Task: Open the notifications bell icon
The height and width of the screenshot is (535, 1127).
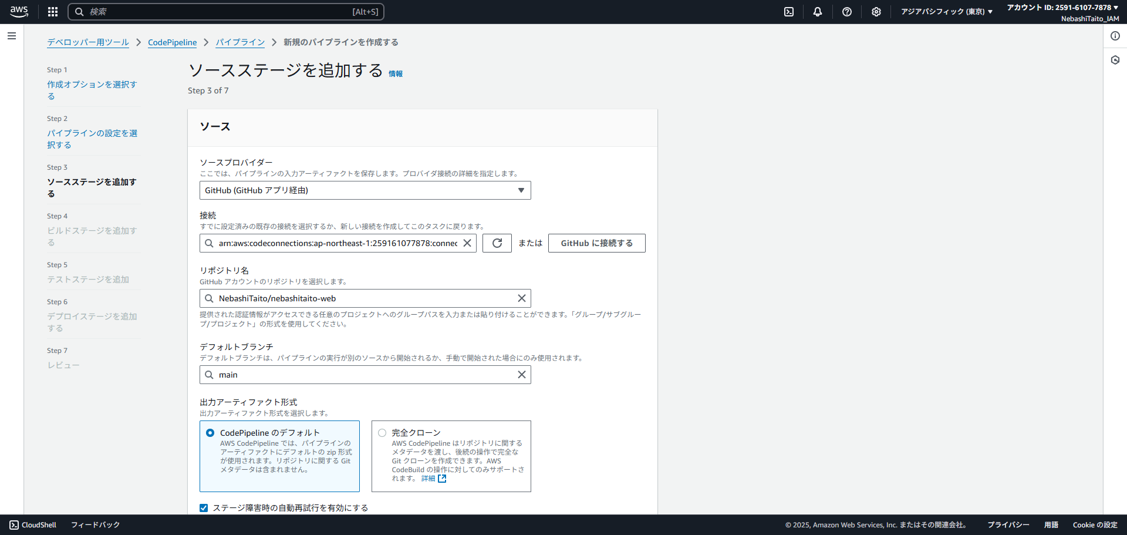Action: (818, 12)
